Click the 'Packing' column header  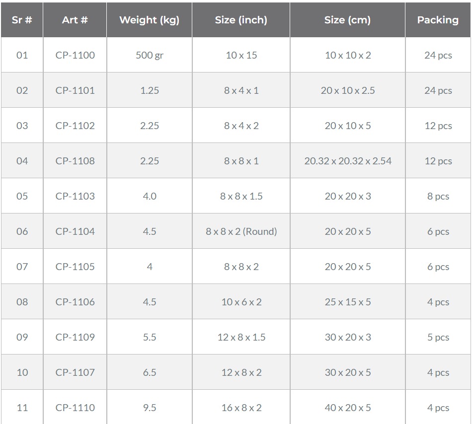coord(438,20)
